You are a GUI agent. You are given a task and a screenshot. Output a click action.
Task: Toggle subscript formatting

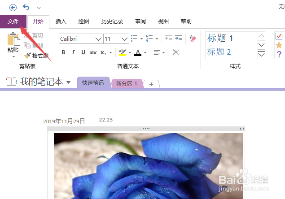[103, 52]
